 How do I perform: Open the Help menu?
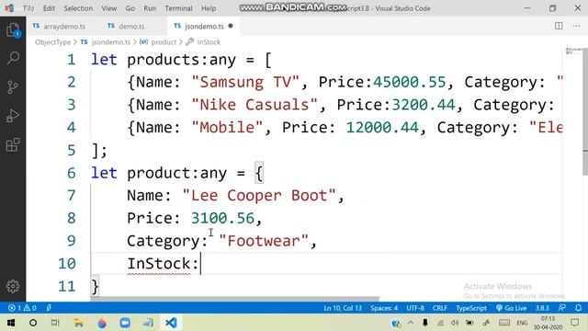point(209,8)
